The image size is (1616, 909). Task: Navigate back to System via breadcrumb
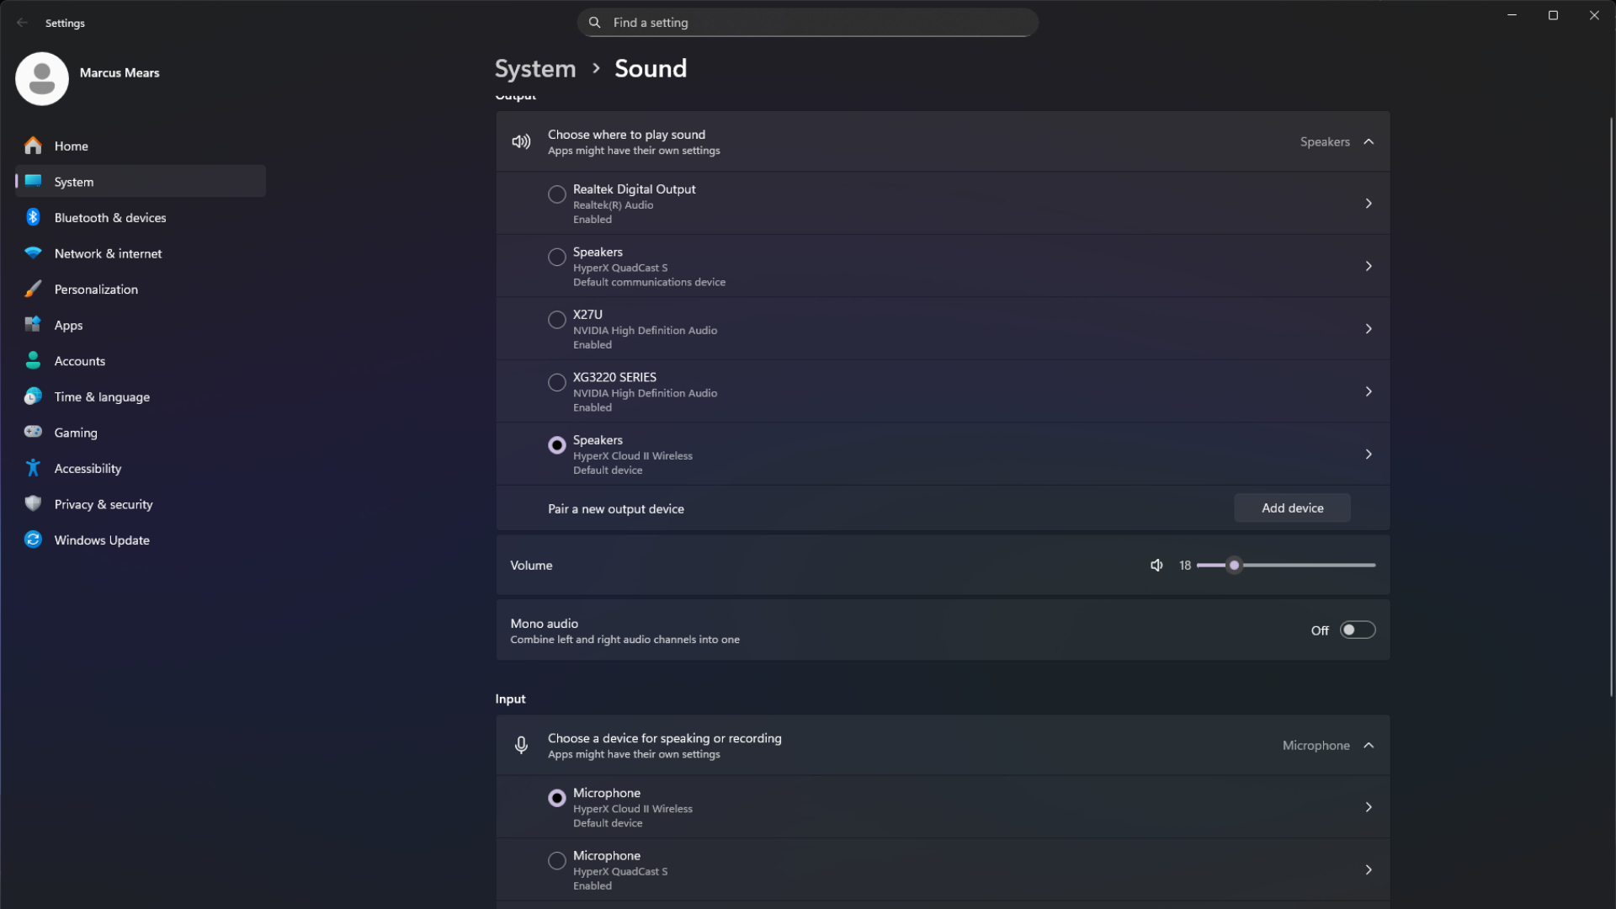pos(534,68)
